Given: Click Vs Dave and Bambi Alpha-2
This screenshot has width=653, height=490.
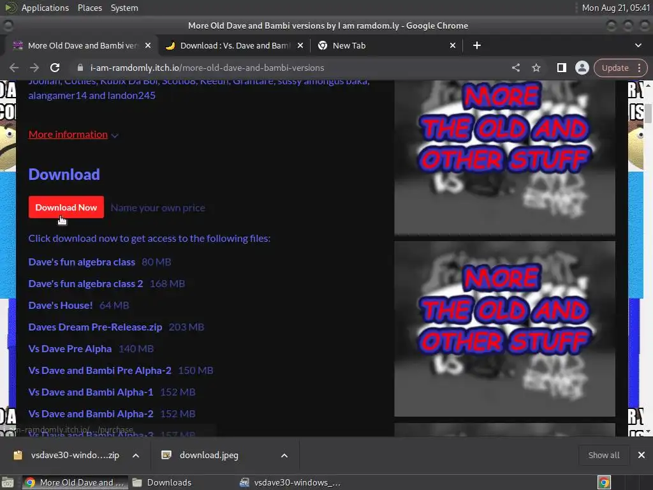Looking at the screenshot, I should pos(91,413).
